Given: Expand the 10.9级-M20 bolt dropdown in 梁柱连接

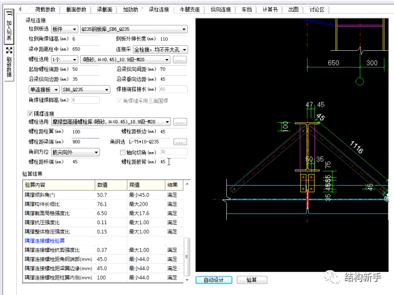Looking at the screenshot, I should [125, 60].
